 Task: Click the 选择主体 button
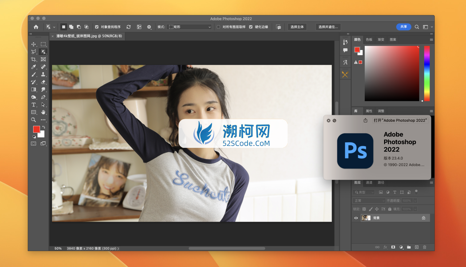coord(297,27)
